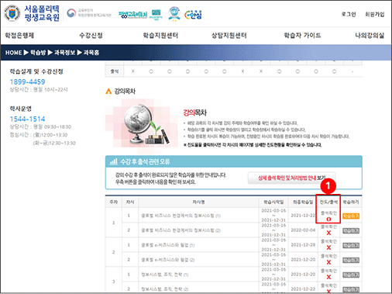Click the red X mark for 글로벌 e-비즈니스와 협업 (2)
Viewport: 392px width, 294px height.
[328, 262]
